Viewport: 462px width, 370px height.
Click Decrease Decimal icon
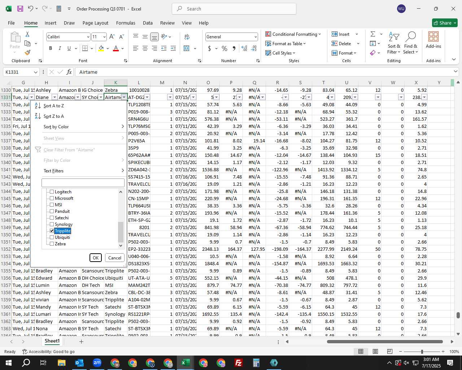pyautogui.click(x=254, y=48)
